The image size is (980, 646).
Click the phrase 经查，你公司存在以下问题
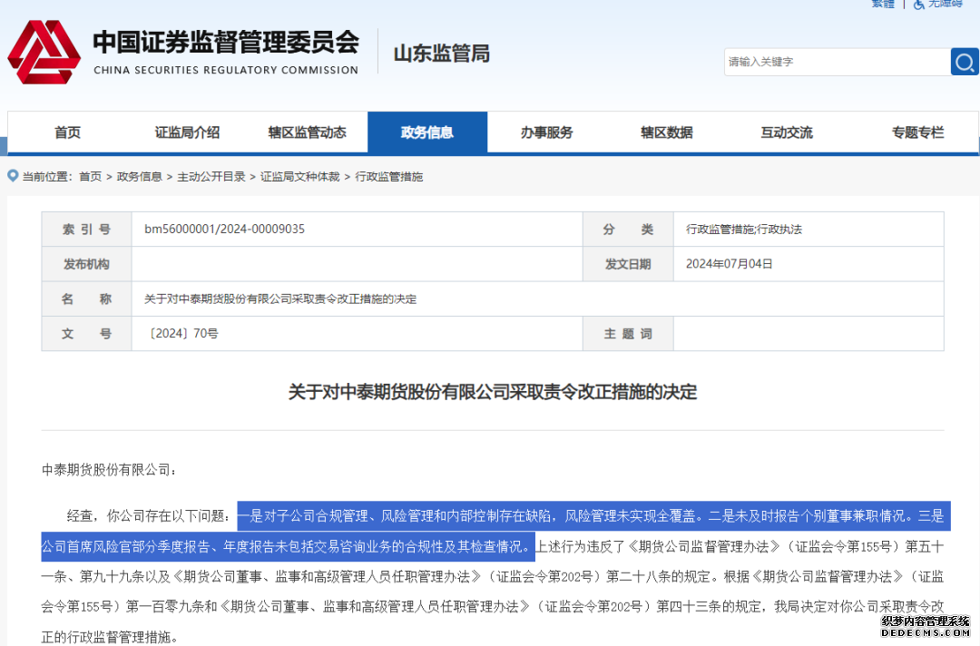[149, 516]
